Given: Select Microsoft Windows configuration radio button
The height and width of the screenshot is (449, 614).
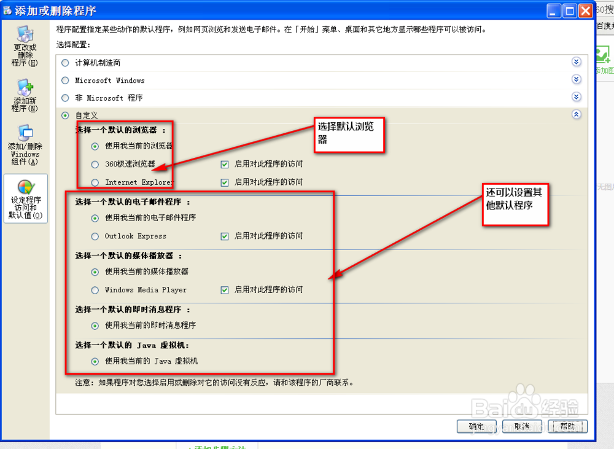Looking at the screenshot, I should (x=65, y=80).
